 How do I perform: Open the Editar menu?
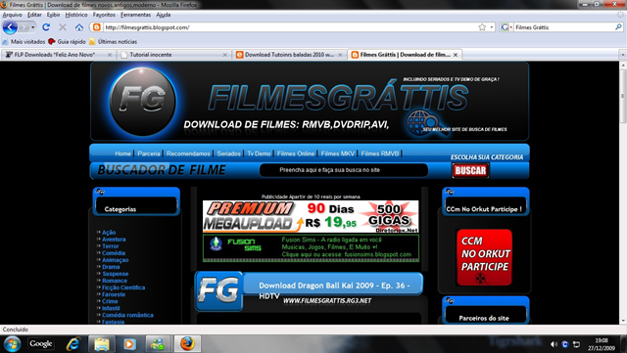[x=34, y=15]
